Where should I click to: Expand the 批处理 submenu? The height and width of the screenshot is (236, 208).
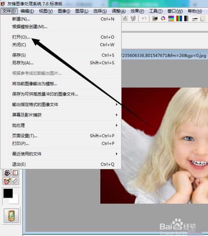(66, 125)
